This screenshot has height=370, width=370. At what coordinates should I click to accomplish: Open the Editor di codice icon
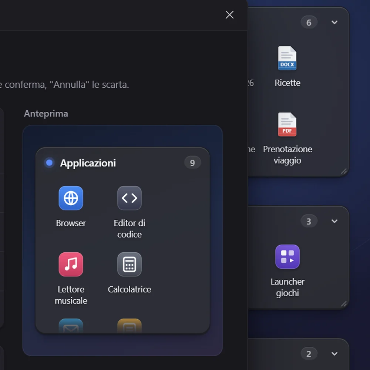[129, 198]
